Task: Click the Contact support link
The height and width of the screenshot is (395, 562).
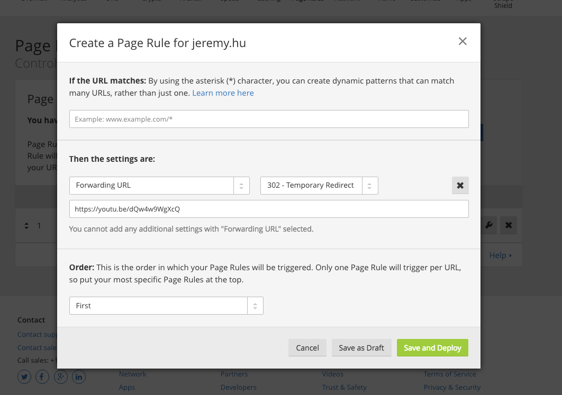Action: [37, 335]
